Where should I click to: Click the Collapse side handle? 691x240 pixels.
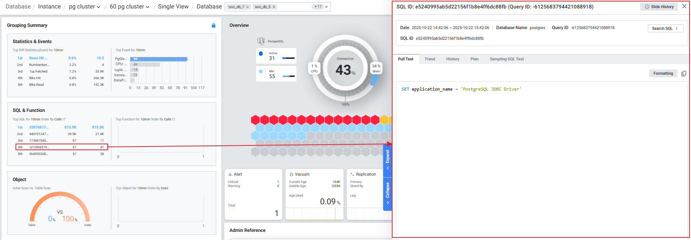coord(387,193)
